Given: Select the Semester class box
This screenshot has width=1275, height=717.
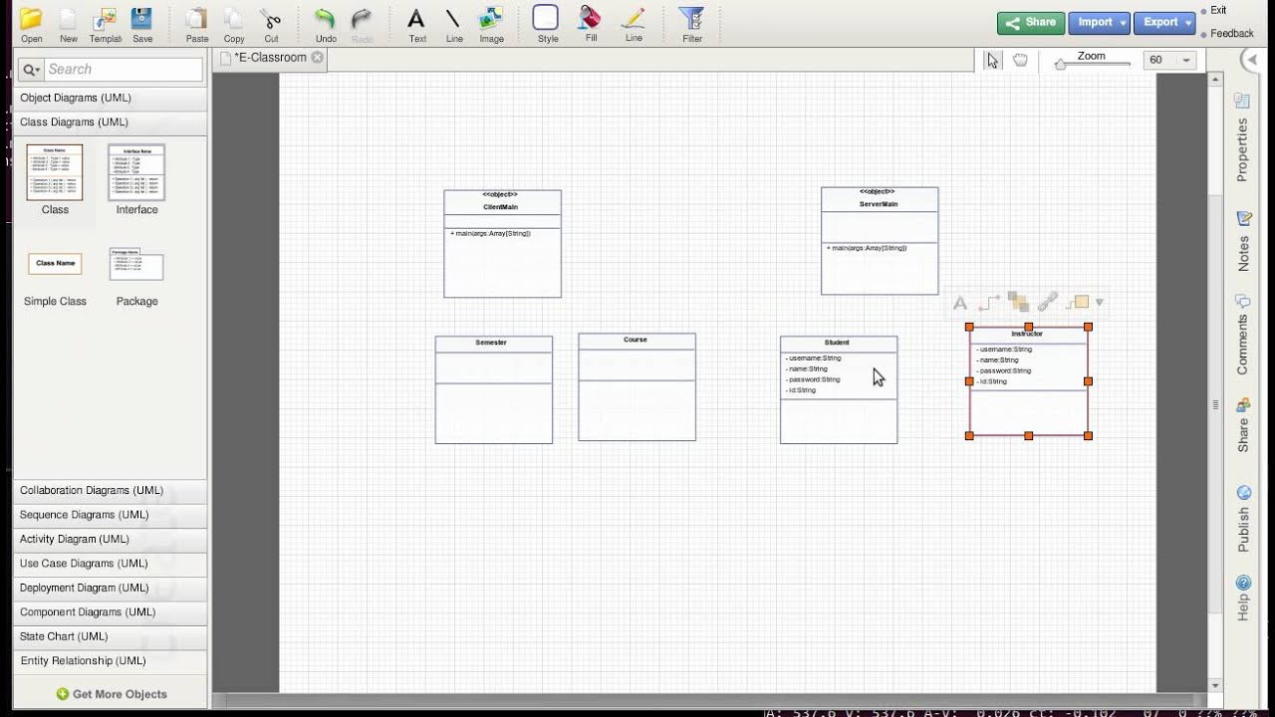Looking at the screenshot, I should (x=493, y=389).
